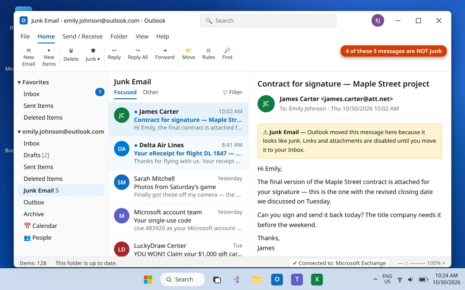This screenshot has height=290, width=465.
Task: Open Sent Items under Favorites
Action: coord(61,106)
